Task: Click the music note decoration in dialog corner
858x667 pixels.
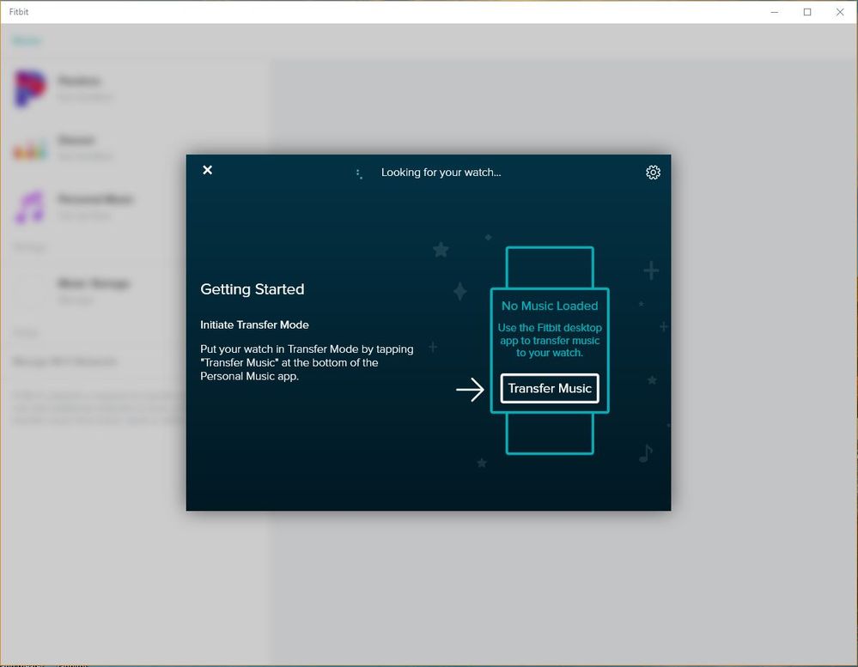Action: (x=646, y=452)
